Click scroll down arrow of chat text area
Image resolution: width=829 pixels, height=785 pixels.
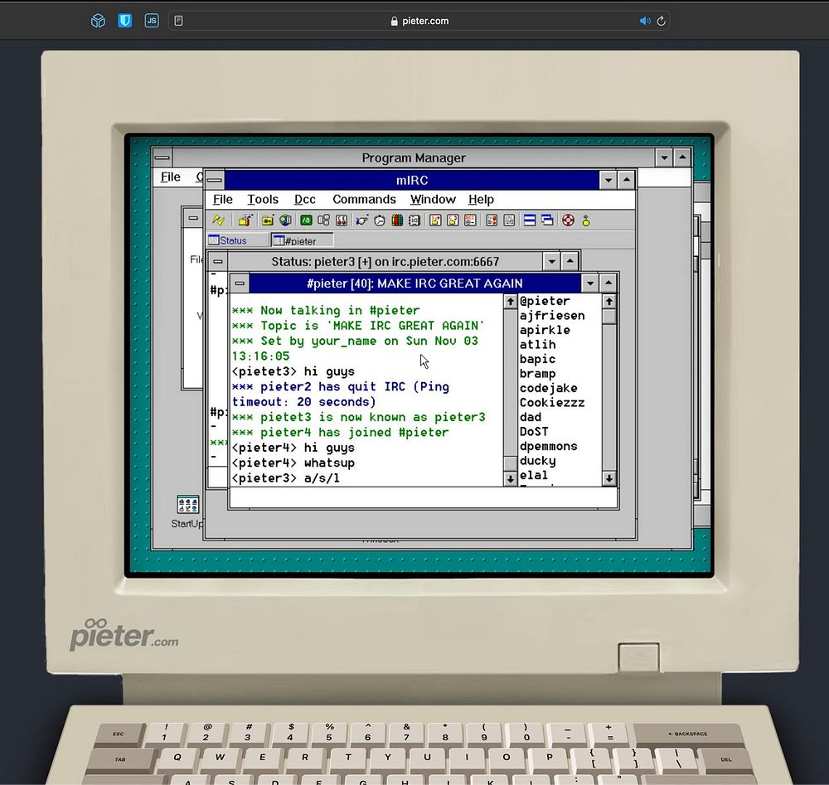[510, 479]
